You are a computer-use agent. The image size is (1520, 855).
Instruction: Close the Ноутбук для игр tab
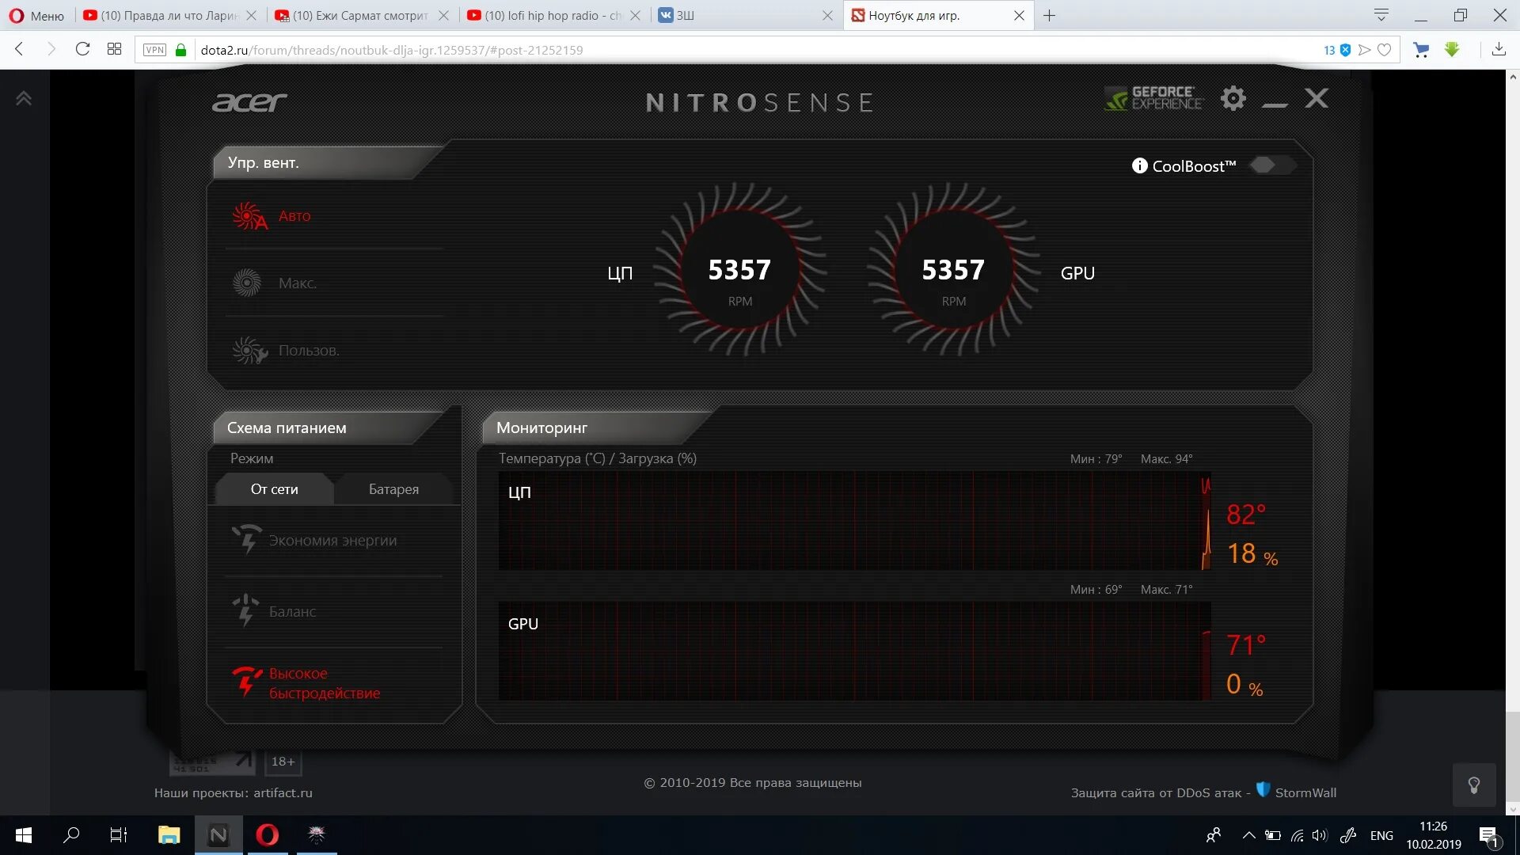point(1019,15)
